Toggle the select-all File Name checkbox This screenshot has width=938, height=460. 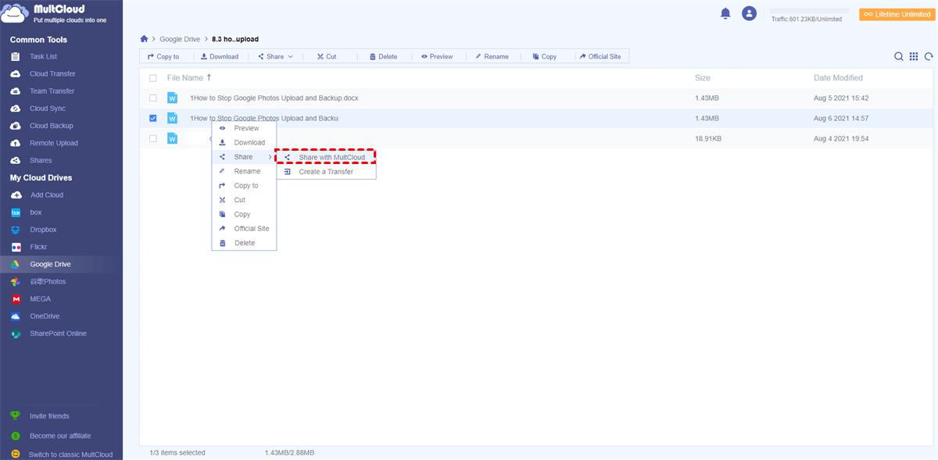click(153, 78)
